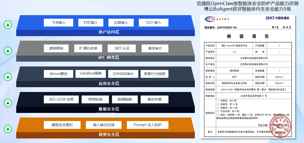
Task: Click the lock icon beside 模型安全层
Action: 8,129
